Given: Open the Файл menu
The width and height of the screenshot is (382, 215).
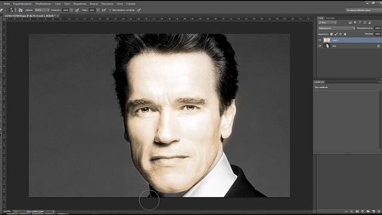Looking at the screenshot, I should [x=7, y=4].
